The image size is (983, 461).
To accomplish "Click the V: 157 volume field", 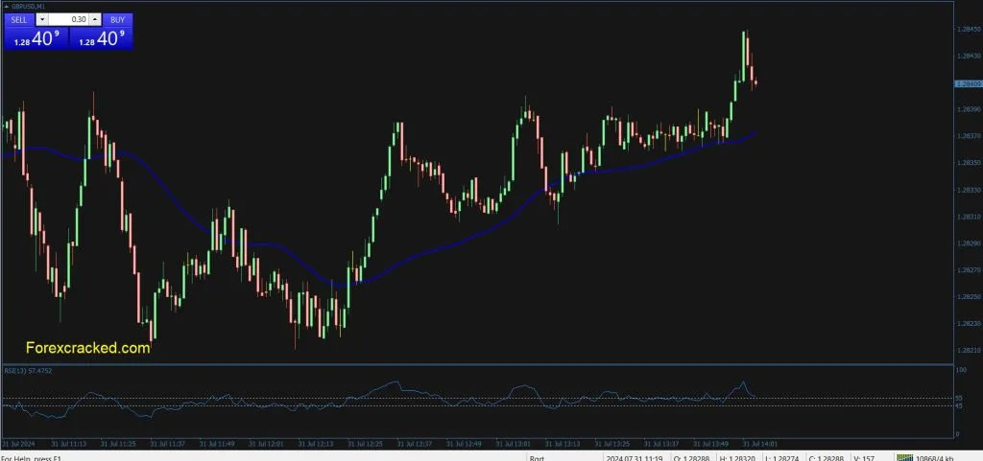I will point(865,457).
